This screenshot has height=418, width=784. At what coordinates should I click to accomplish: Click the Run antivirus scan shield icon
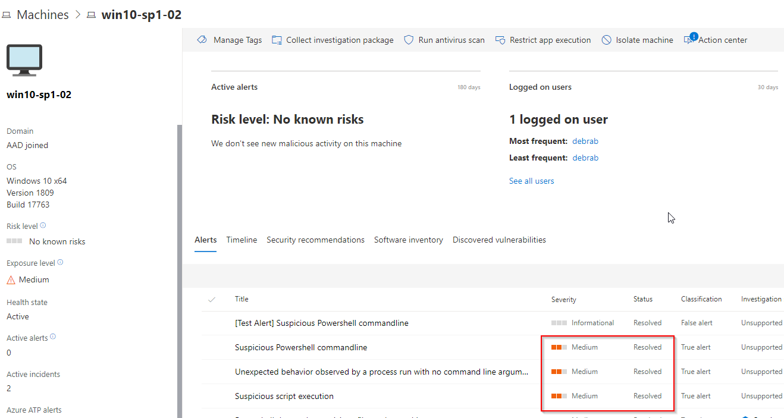(409, 40)
